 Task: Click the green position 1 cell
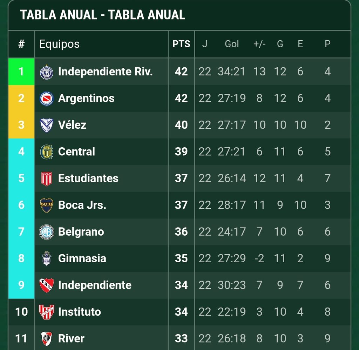click(x=21, y=72)
